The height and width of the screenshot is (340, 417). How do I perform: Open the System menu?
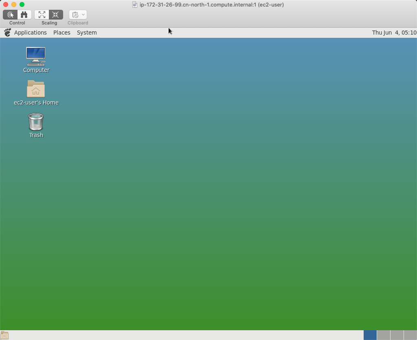click(87, 33)
